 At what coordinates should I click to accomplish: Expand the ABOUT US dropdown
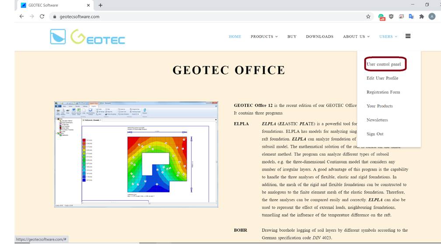[x=356, y=37]
